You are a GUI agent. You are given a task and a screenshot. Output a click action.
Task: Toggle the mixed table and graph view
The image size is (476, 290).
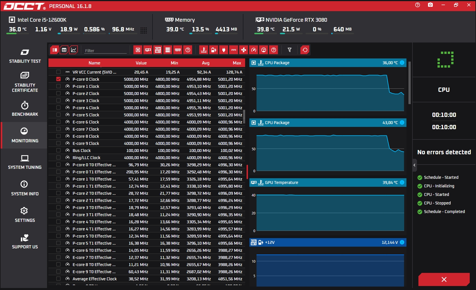point(54,50)
